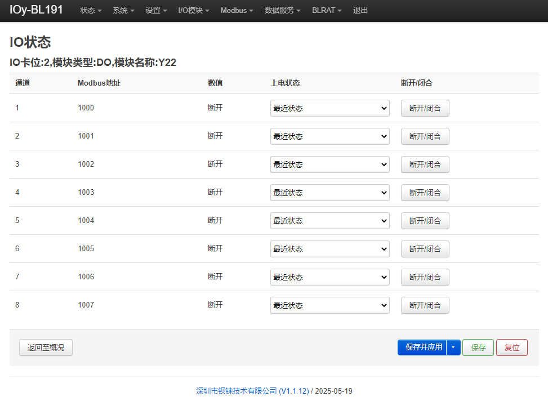Open 上电状态 dropdown for channel 7
The image size is (548, 401).
(330, 277)
